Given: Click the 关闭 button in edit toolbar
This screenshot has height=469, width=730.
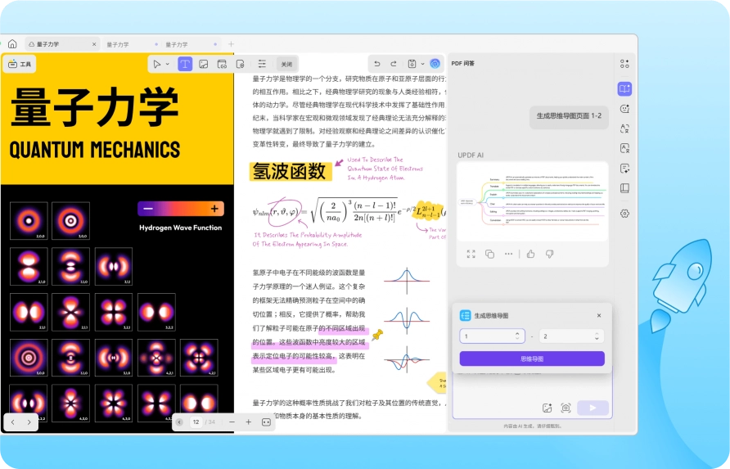Looking at the screenshot, I should point(286,64).
